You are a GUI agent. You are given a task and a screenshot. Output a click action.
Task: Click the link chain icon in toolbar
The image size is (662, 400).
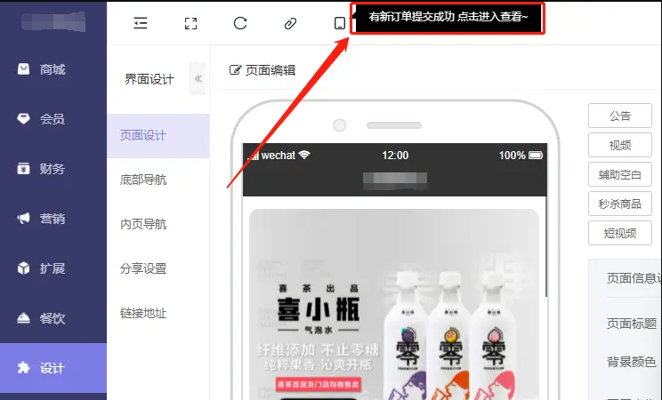[x=290, y=23]
